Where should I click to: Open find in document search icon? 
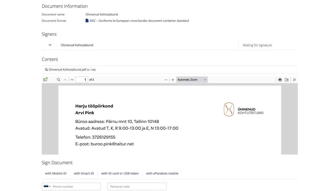pos(59,80)
